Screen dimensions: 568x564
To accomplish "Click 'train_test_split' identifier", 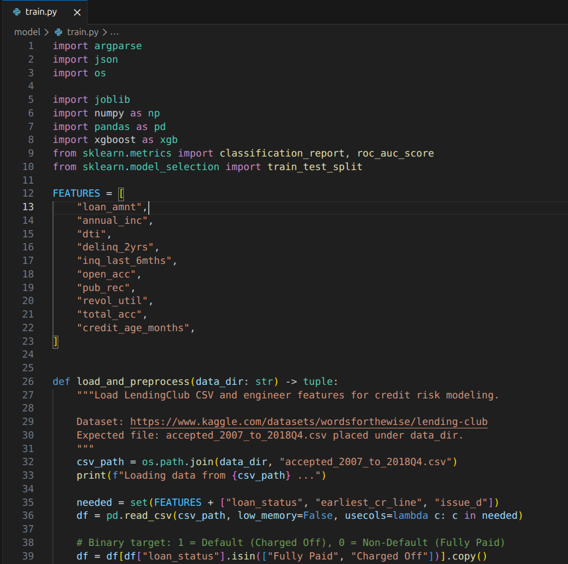I will coord(315,167).
